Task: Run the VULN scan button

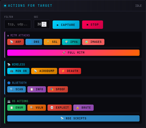Action: (36, 108)
